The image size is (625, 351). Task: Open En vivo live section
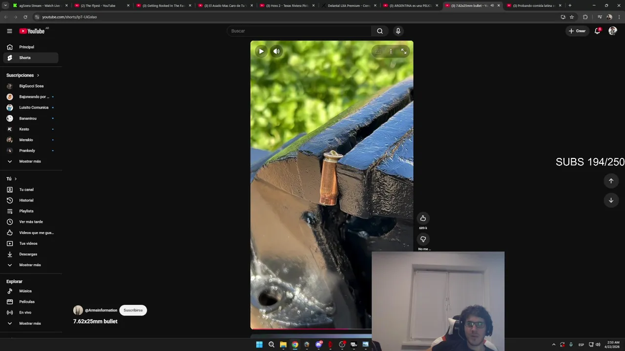pyautogui.click(x=31, y=312)
